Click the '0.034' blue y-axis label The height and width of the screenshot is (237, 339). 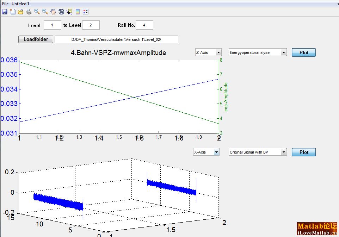pos(9,89)
